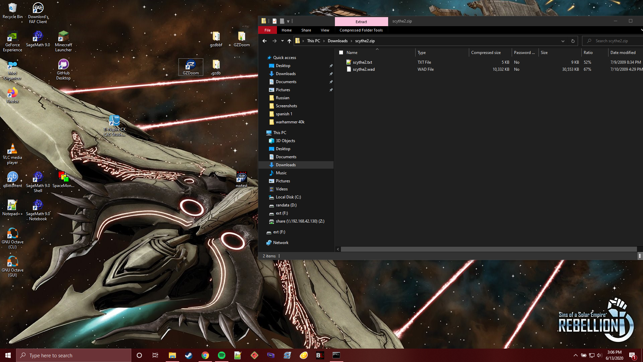Image resolution: width=643 pixels, height=362 pixels.
Task: Switch to the View ribbon tab
Action: (325, 30)
